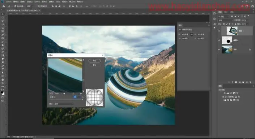The height and width of the screenshot is (139, 255).
Task: Select the Crop tool
Action: (3, 28)
